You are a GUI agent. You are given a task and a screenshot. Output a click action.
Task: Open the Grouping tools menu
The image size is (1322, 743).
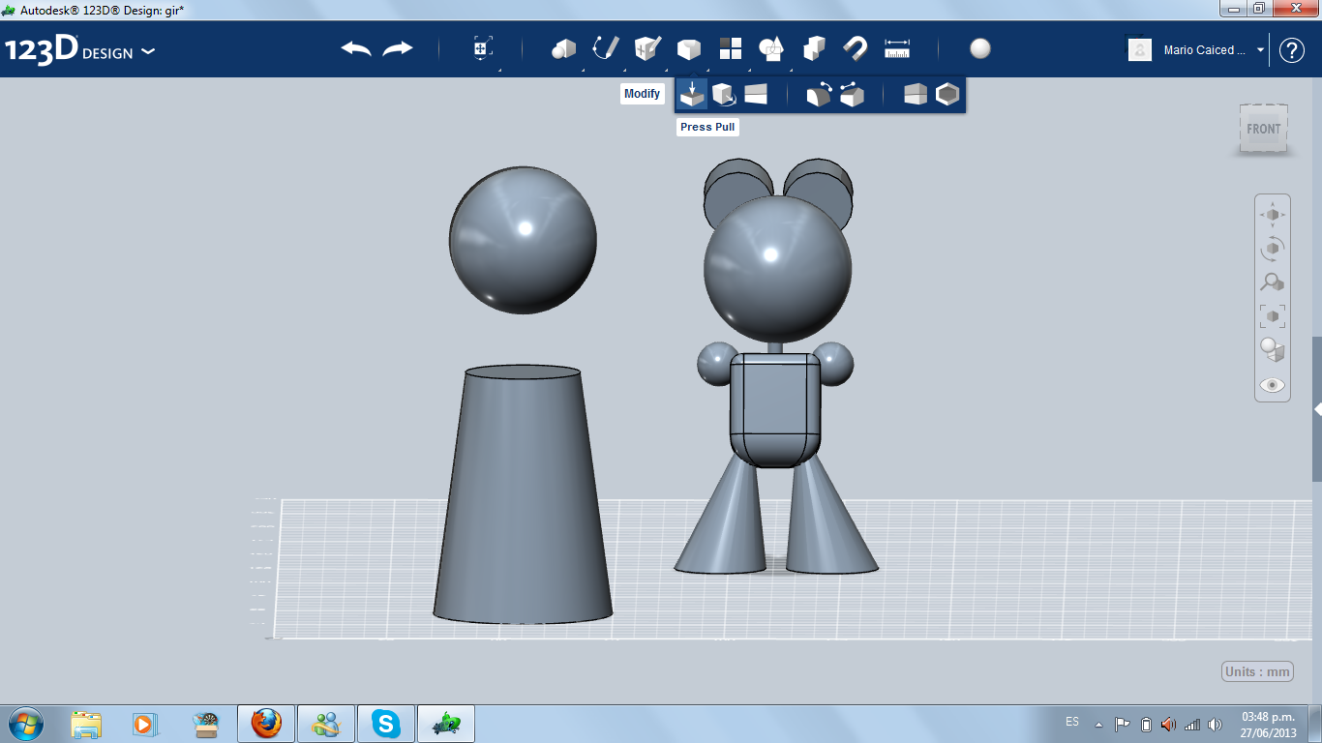click(x=772, y=48)
